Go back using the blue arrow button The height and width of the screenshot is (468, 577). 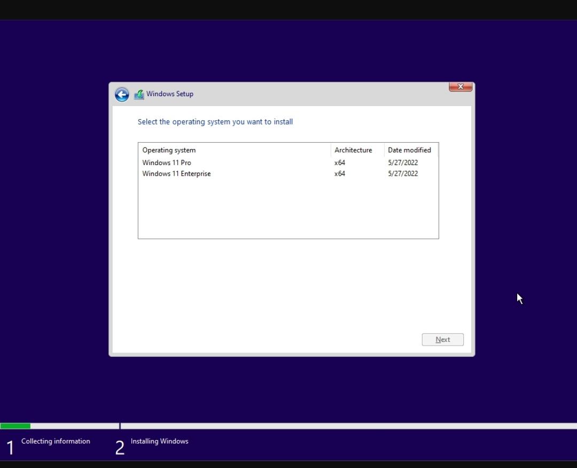pyautogui.click(x=122, y=95)
